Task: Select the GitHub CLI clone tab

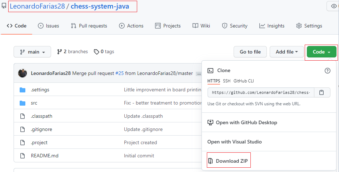Action: click(x=244, y=81)
